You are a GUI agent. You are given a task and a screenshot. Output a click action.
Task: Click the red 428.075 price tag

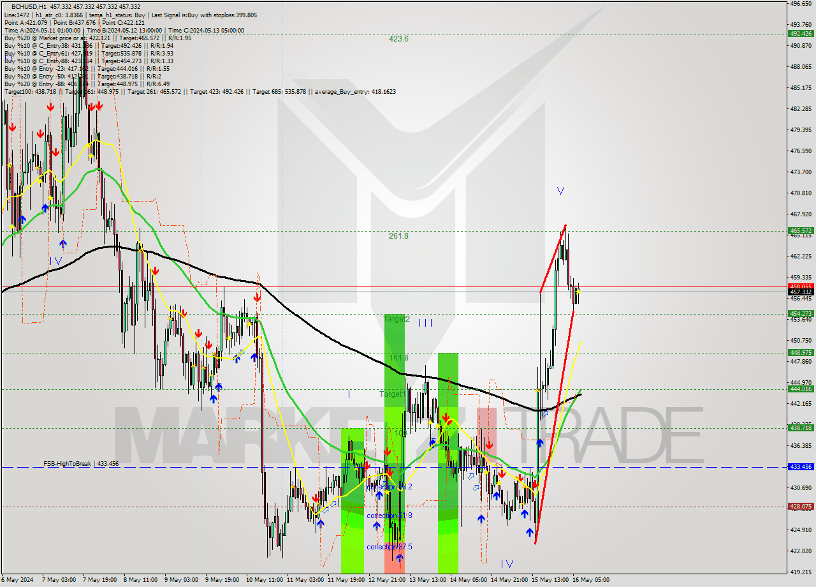click(801, 506)
